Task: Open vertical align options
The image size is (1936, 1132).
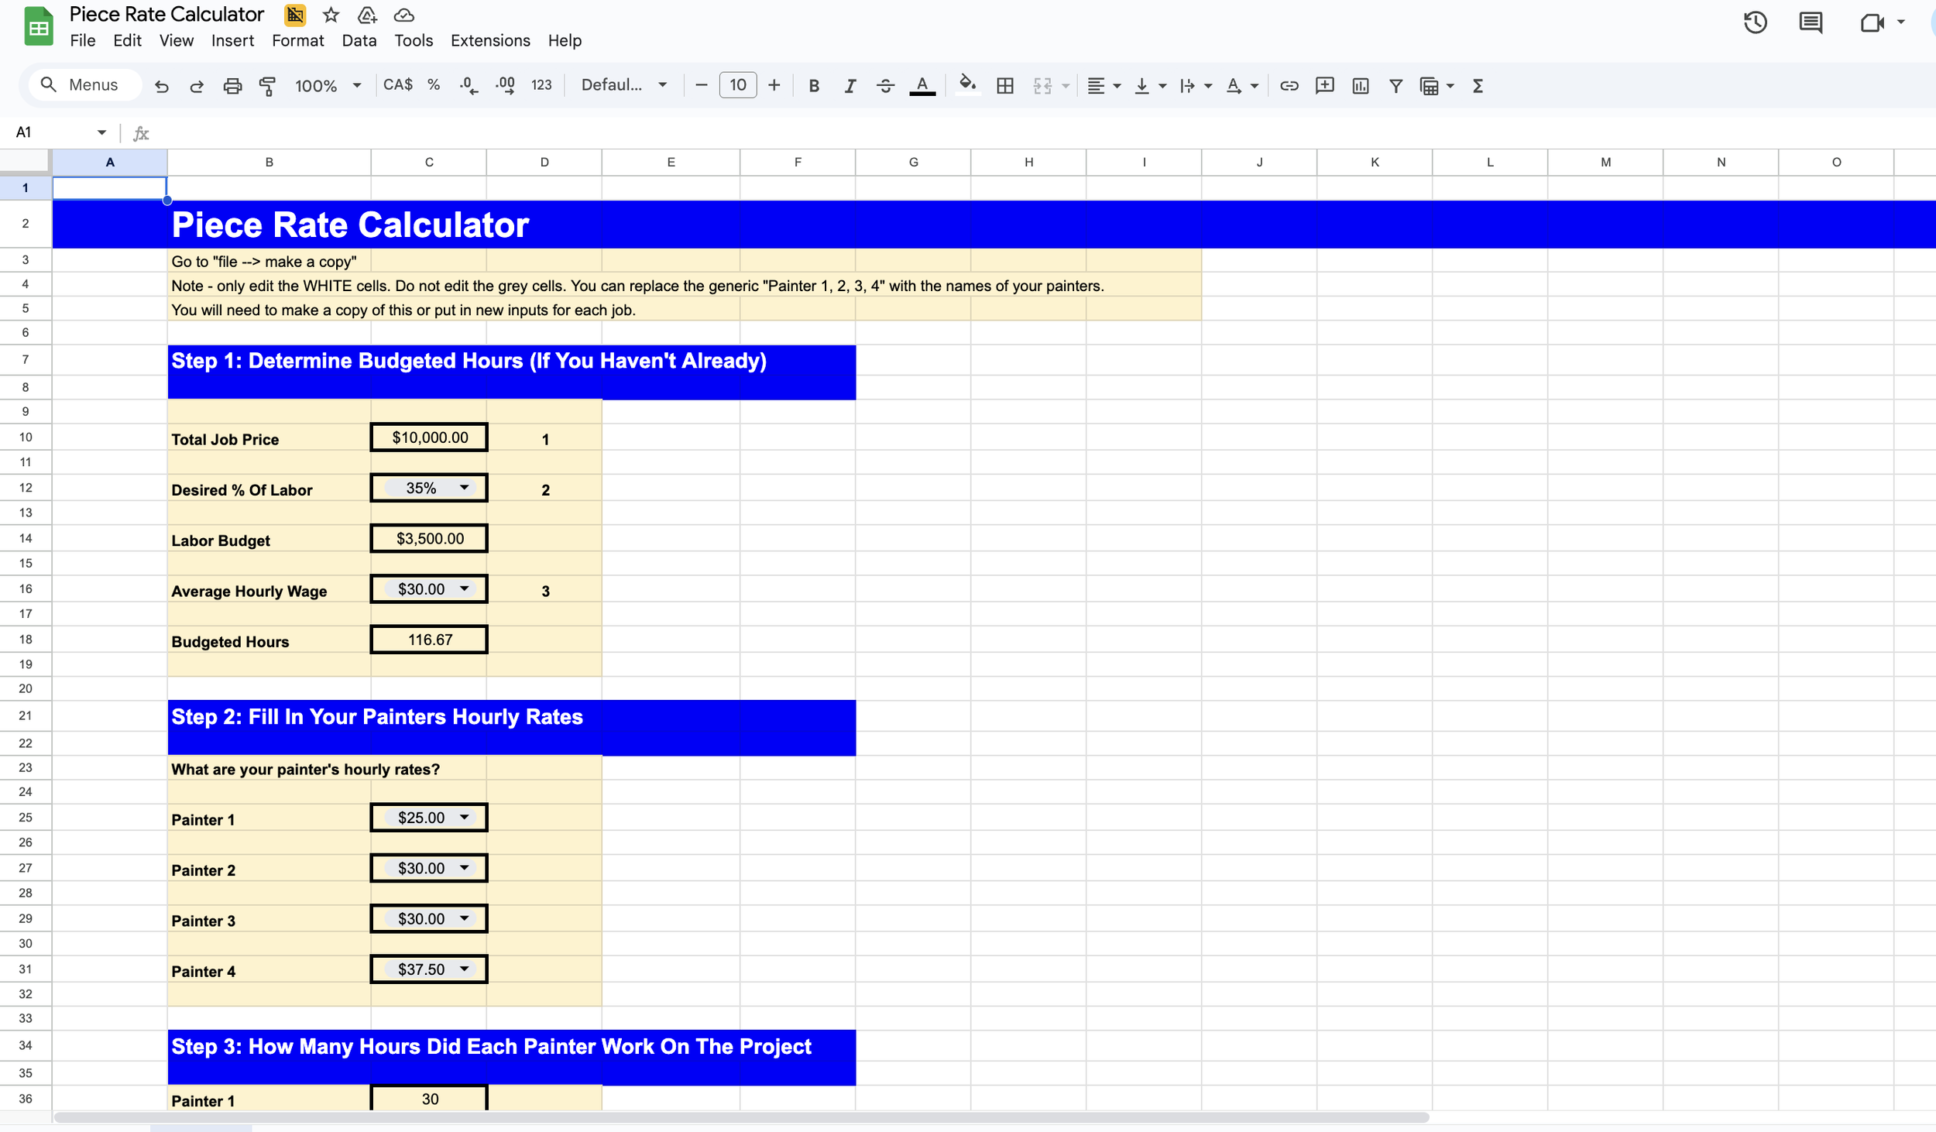Action: pyautogui.click(x=1149, y=86)
